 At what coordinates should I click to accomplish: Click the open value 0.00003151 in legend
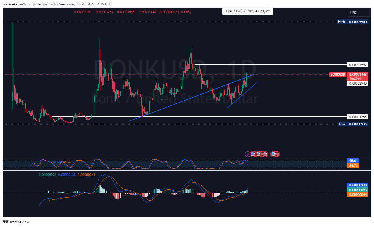coord(83,12)
